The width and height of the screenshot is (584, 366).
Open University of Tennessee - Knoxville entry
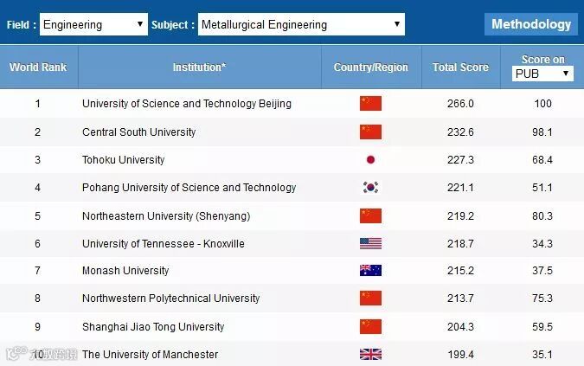point(164,243)
